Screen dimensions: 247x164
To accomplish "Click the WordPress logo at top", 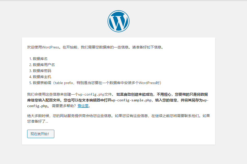I will (119, 21).
